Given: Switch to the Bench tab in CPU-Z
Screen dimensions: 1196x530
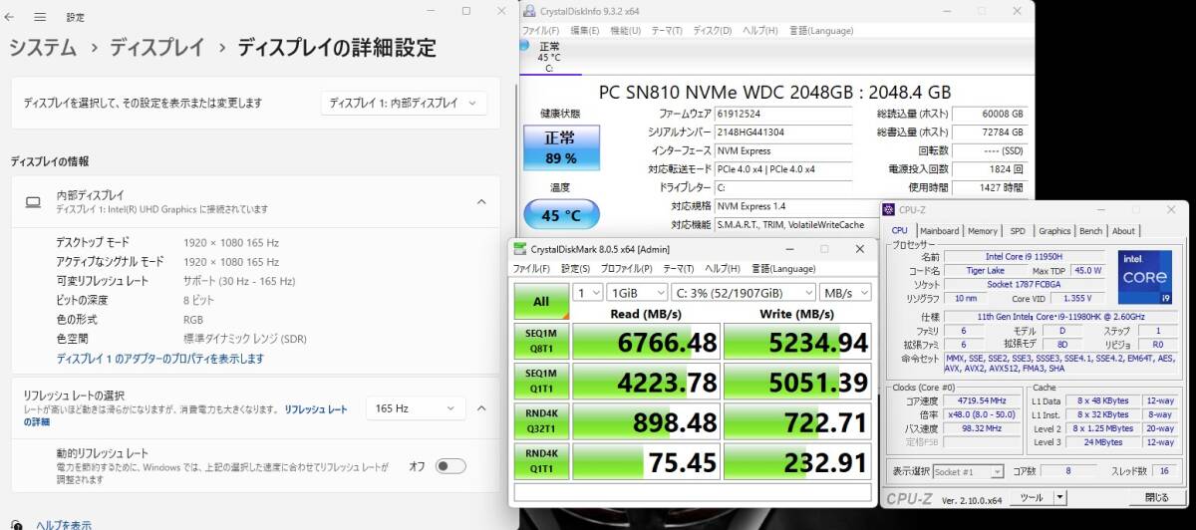Looking at the screenshot, I should click(x=1091, y=231).
